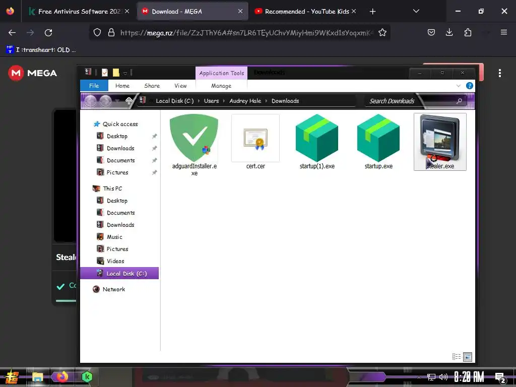Select the stealer.exe file
Screen dimensions: 516x387
coord(440,142)
